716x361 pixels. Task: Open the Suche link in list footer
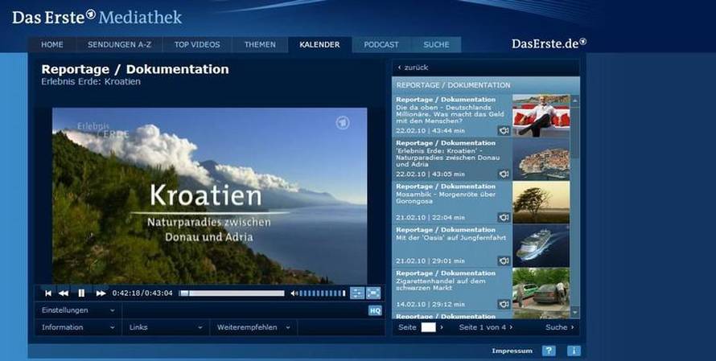pos(559,327)
